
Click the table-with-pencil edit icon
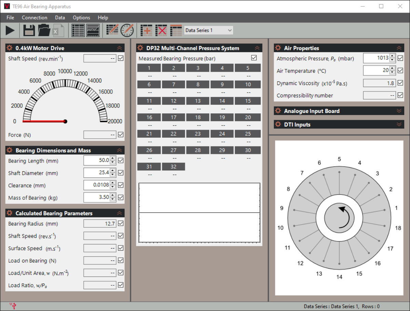pos(112,30)
